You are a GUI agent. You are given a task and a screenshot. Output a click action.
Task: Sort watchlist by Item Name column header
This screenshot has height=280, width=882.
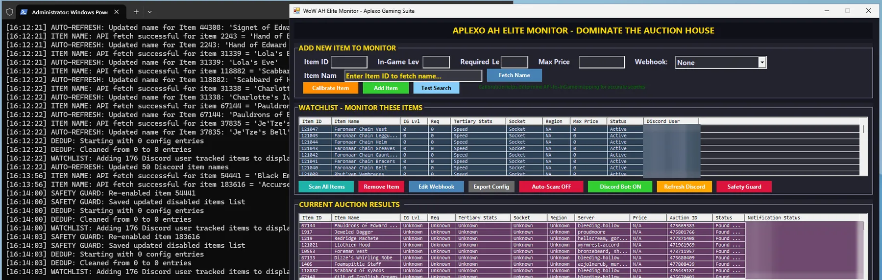click(366, 121)
